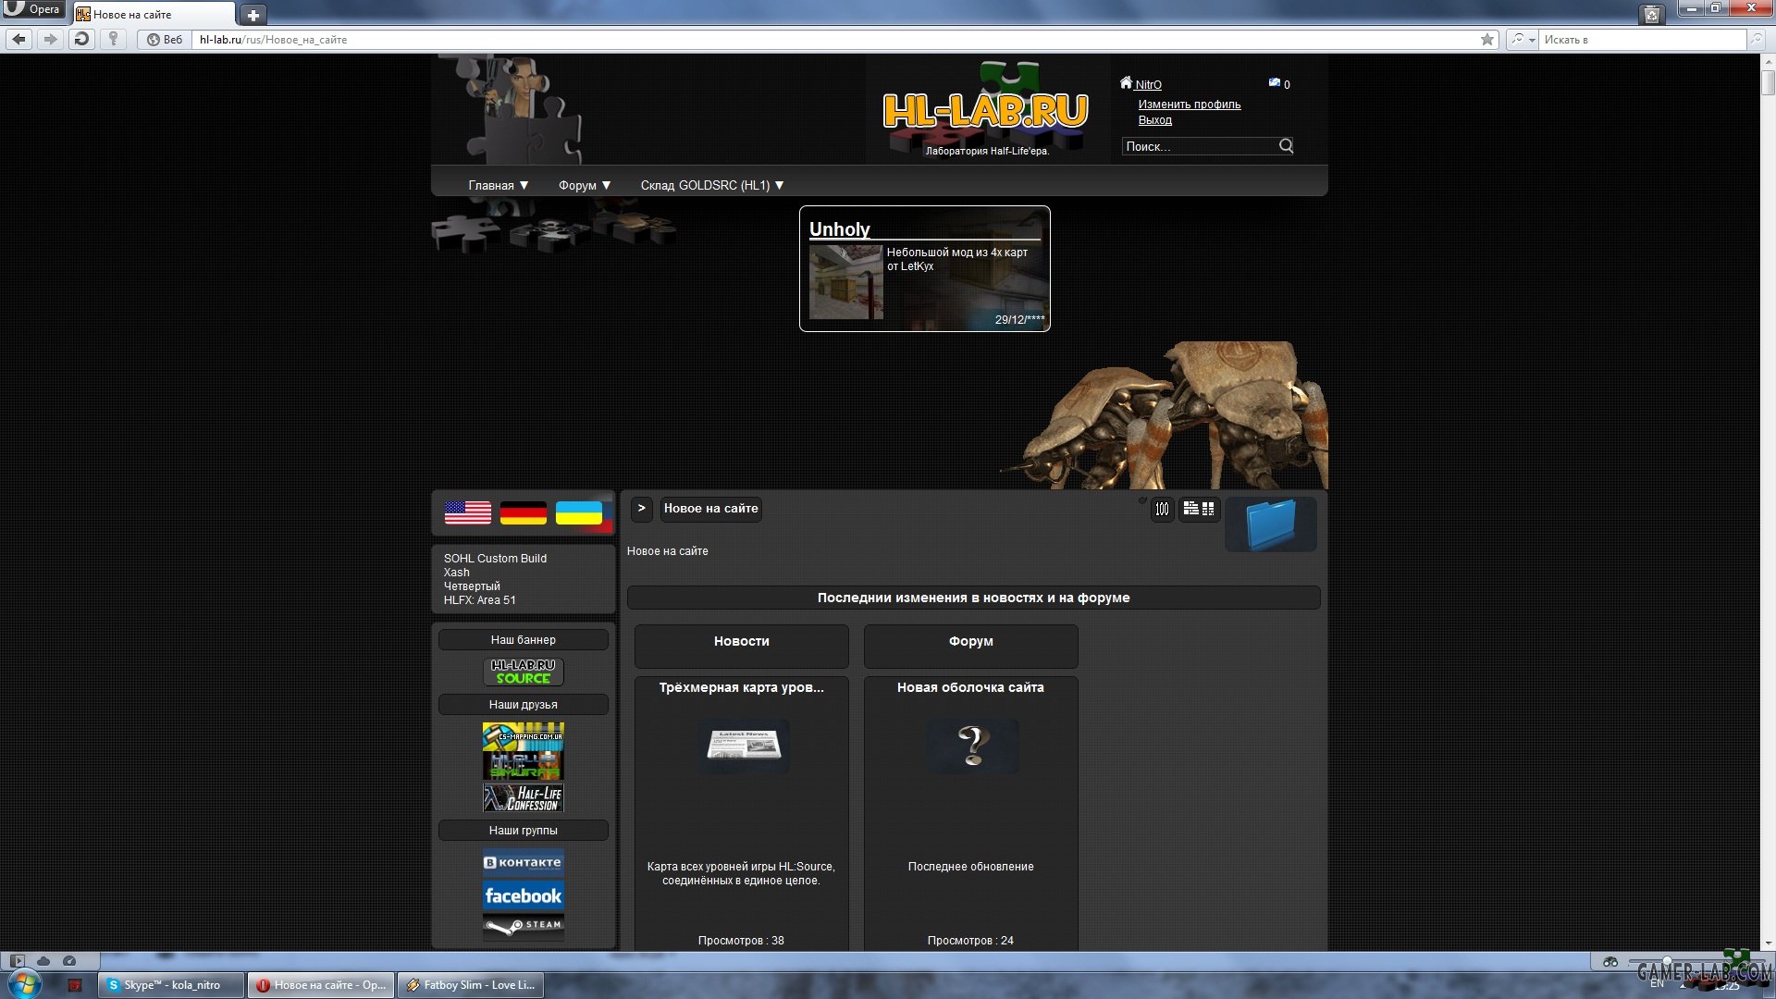Expand the 'Склад GOLDSRC (HL1)' menu

pyautogui.click(x=712, y=185)
